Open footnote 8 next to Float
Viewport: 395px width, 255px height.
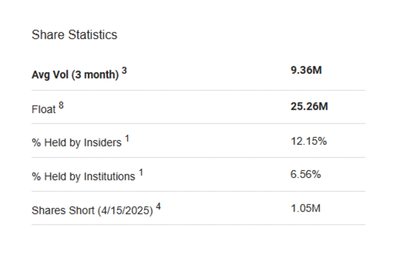pyautogui.click(x=61, y=105)
